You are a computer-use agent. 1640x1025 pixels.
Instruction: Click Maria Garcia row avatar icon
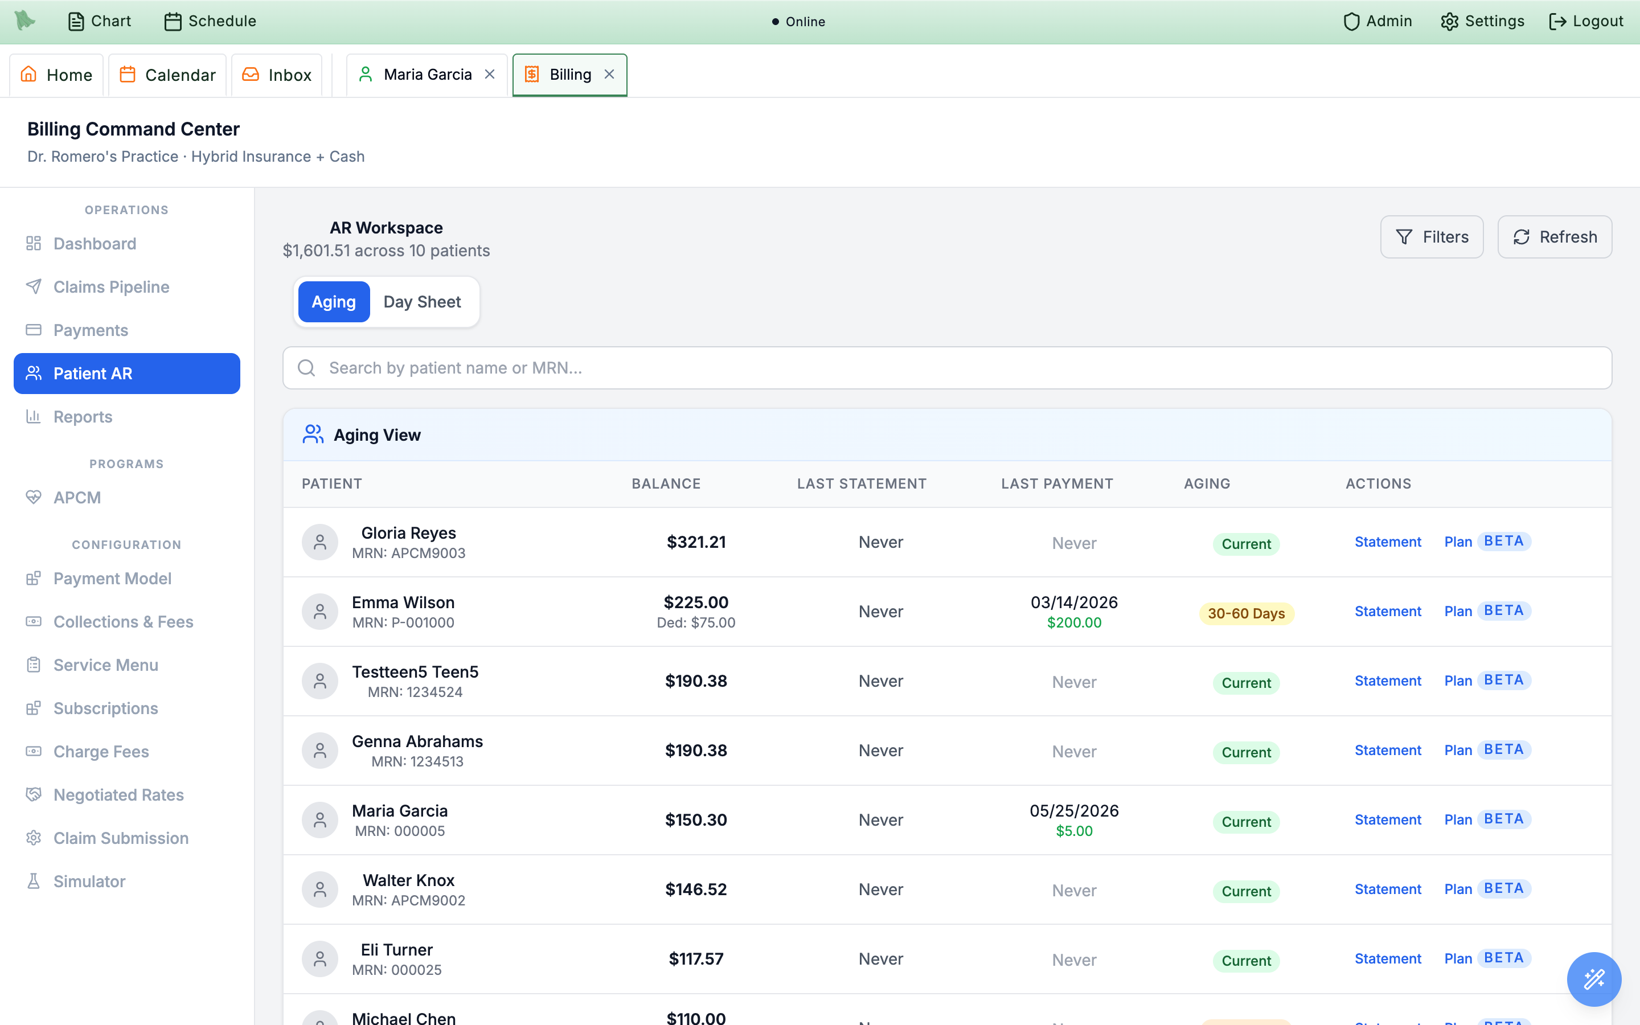(320, 820)
